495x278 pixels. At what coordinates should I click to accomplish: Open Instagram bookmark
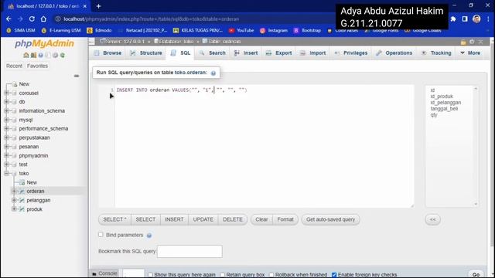[x=274, y=31]
